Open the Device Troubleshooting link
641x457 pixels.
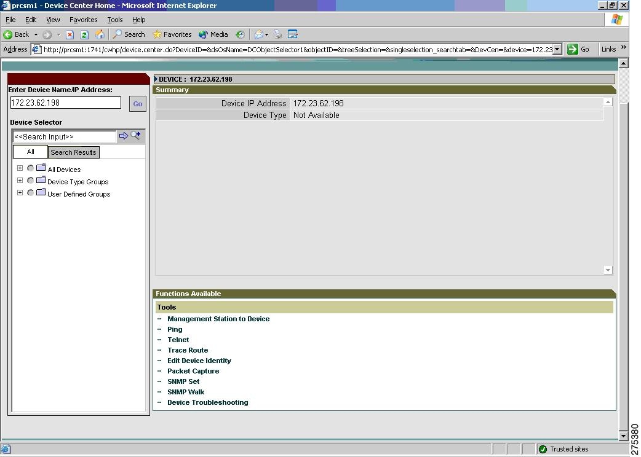pyautogui.click(x=208, y=402)
